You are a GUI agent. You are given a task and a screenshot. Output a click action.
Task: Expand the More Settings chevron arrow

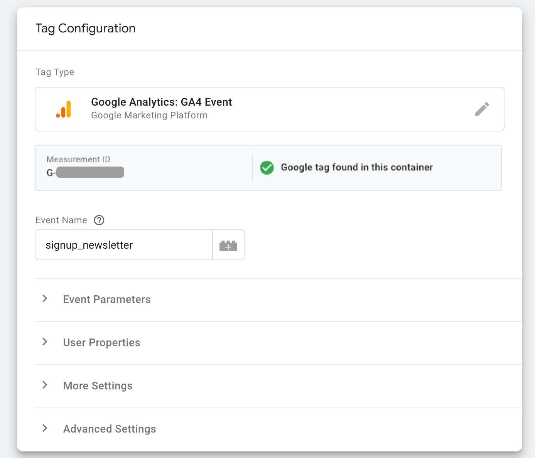[x=45, y=385]
